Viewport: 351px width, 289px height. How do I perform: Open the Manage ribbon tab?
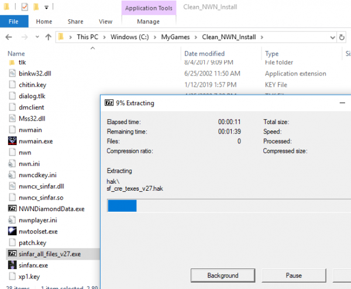coord(149,22)
